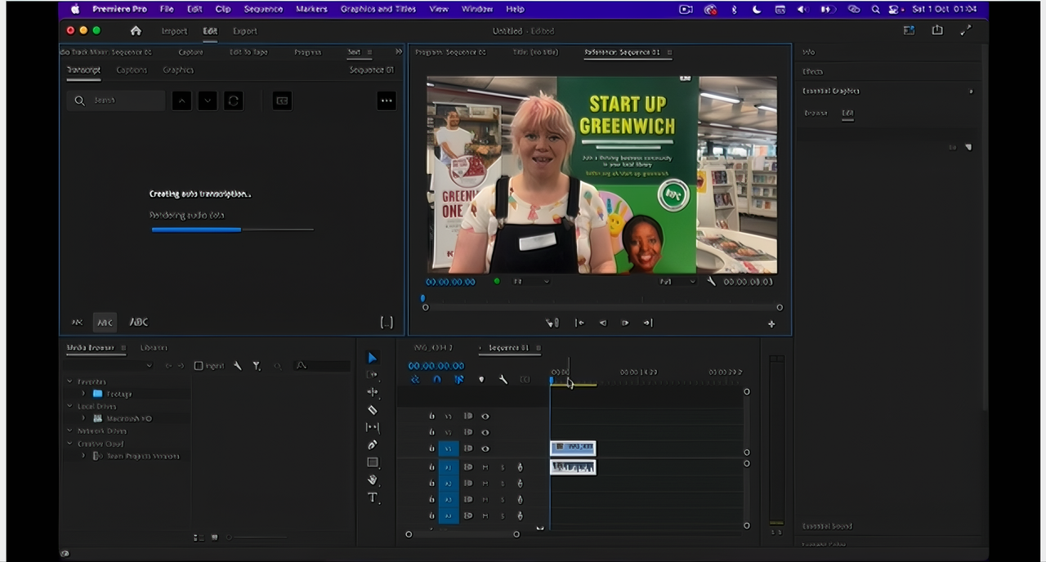Viewport: 1046px width, 562px height.
Task: Open the Sequence menu
Action: (263, 9)
